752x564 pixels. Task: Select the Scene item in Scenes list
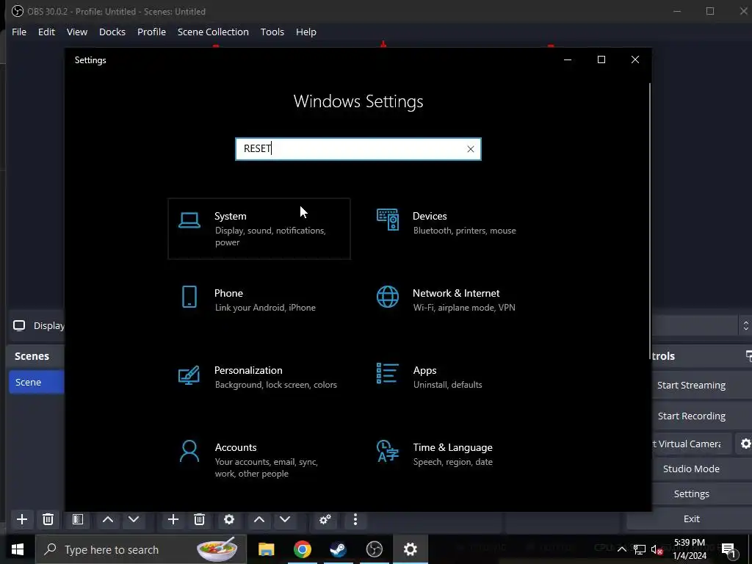point(37,382)
